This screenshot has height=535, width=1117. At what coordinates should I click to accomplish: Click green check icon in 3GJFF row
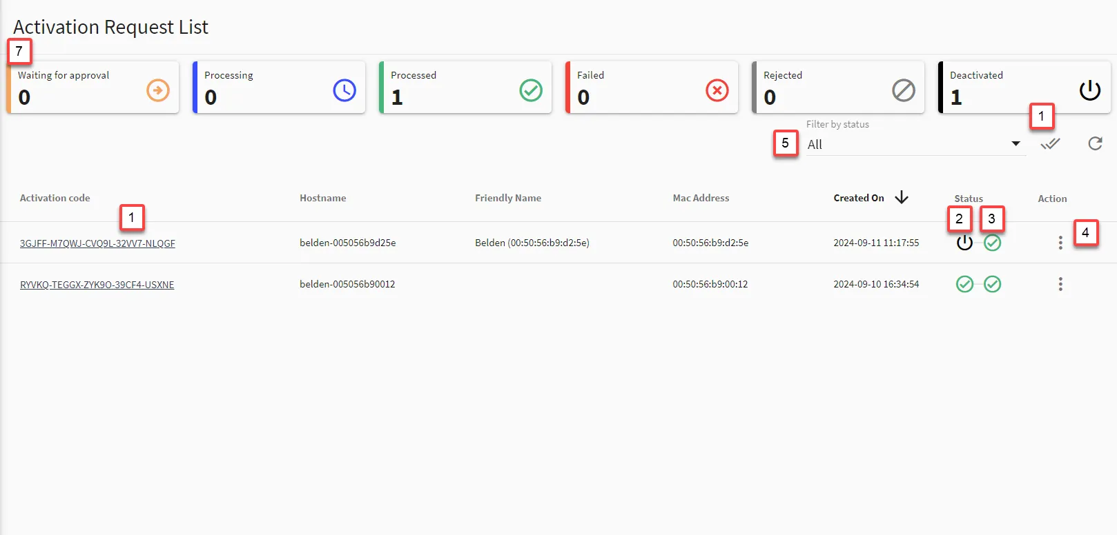point(993,243)
